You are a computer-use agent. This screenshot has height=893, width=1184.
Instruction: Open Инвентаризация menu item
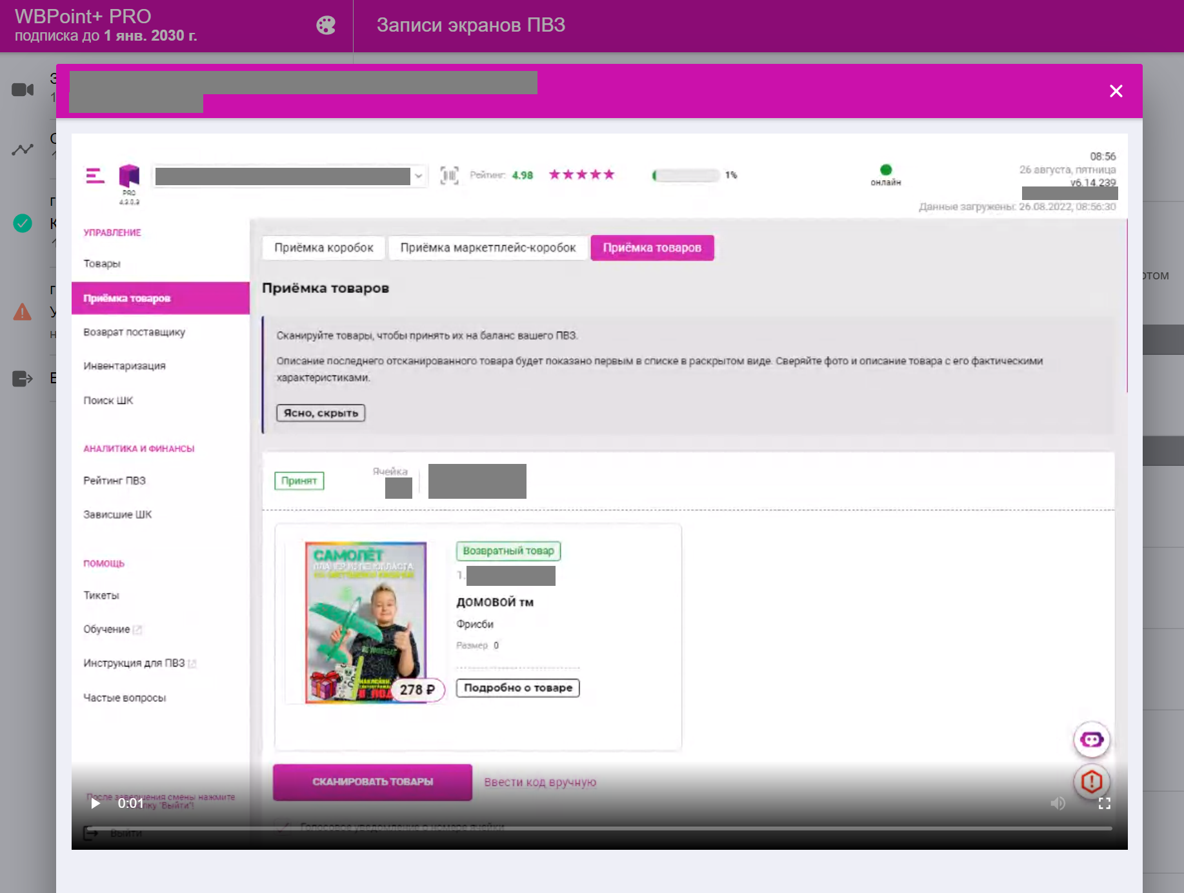[x=125, y=366]
